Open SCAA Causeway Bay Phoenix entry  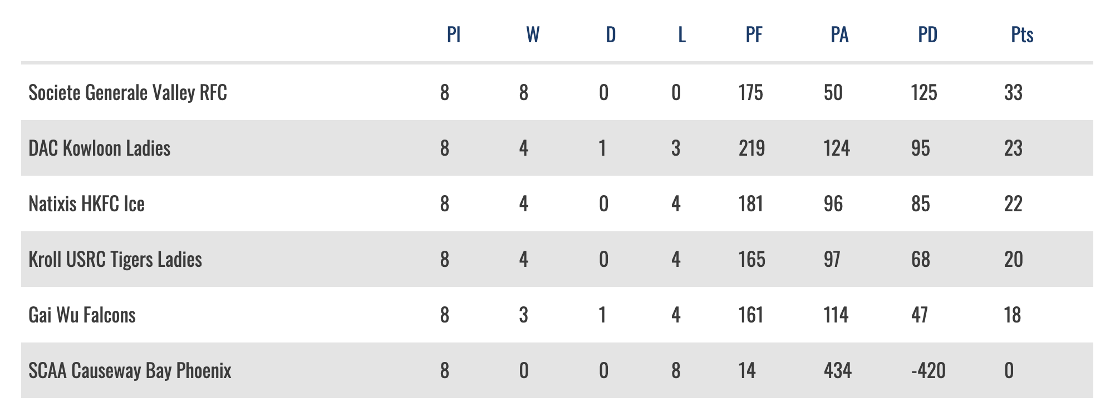pos(130,371)
